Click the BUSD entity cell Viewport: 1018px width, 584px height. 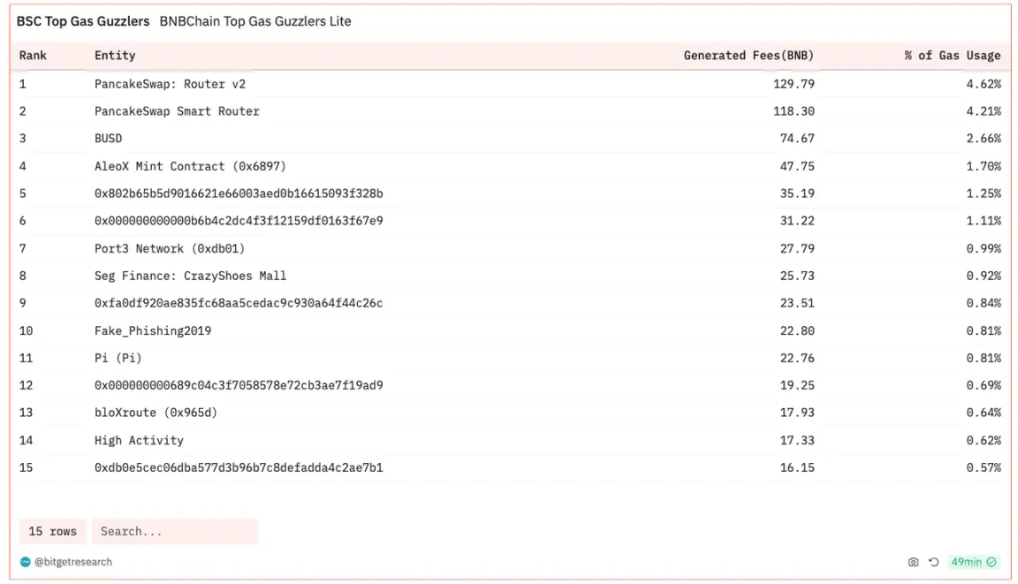108,139
